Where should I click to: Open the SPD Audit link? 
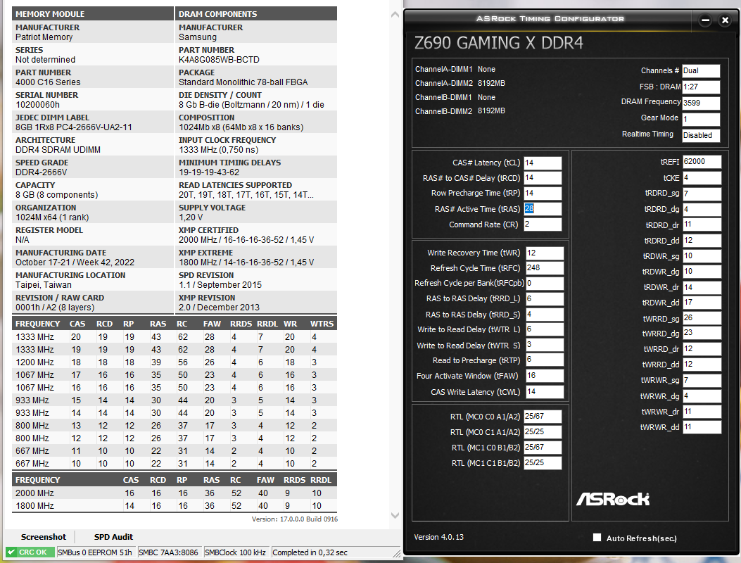coord(113,537)
